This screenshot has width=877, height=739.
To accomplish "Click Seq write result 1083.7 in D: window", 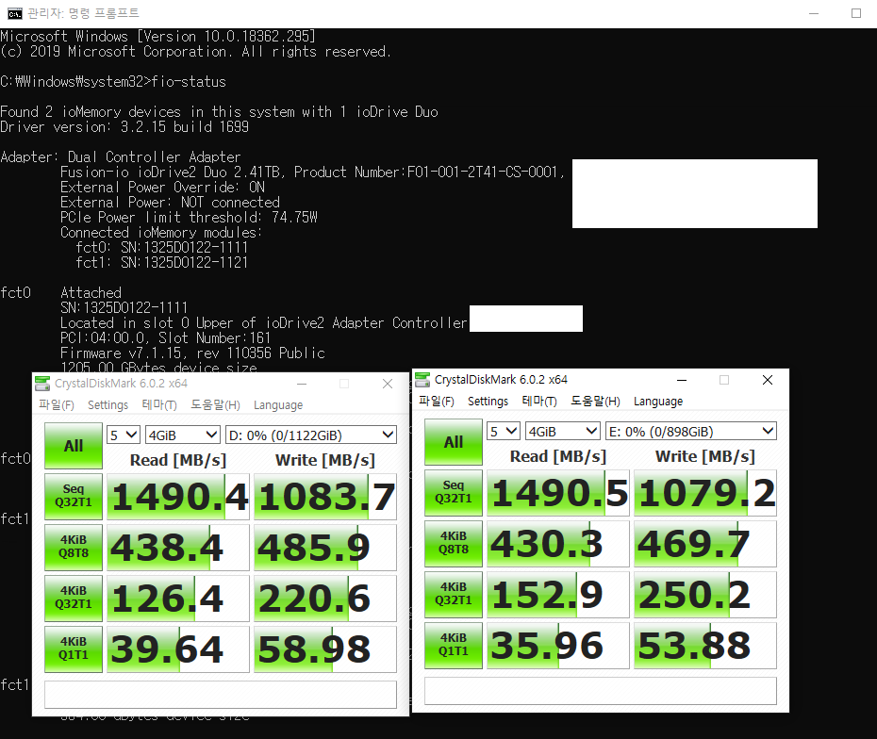I will click(325, 497).
